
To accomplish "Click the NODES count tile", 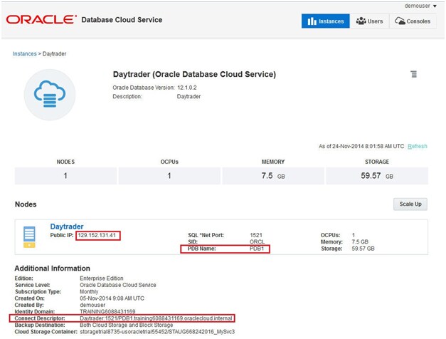I will [65, 176].
